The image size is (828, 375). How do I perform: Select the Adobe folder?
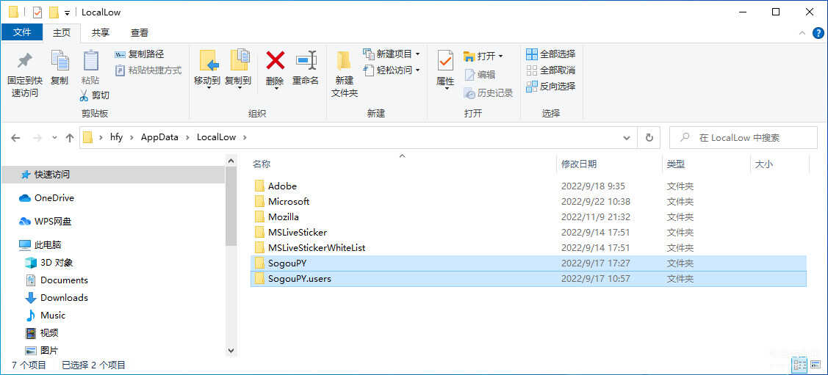pos(528,186)
